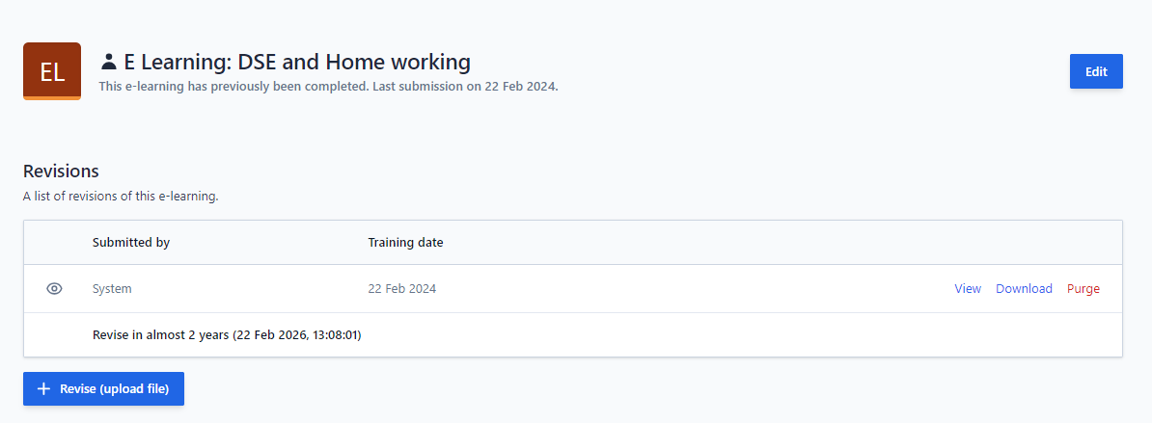Toggle the eye icon on the System revision
Screen dimensions: 1152x423
[54, 289]
